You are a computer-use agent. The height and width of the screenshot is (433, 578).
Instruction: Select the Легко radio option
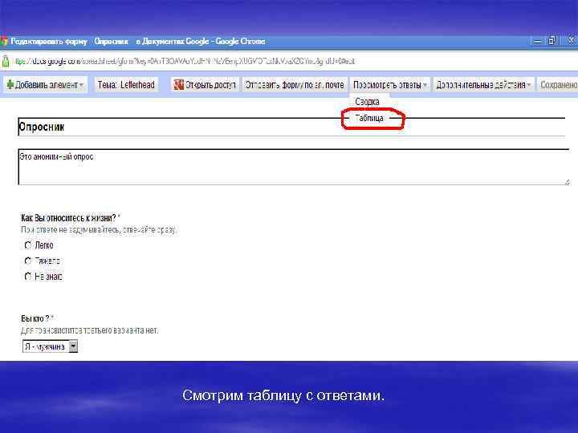tap(28, 245)
